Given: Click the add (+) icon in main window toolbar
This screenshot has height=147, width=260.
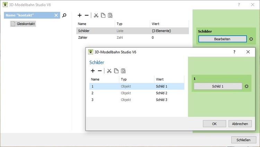Looking at the screenshot, I should pyautogui.click(x=80, y=15).
